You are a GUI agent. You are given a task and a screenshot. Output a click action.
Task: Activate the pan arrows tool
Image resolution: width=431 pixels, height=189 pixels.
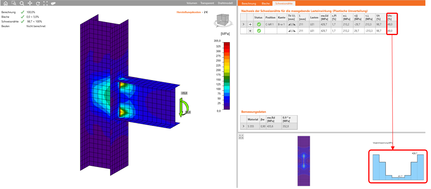pos(30,3)
